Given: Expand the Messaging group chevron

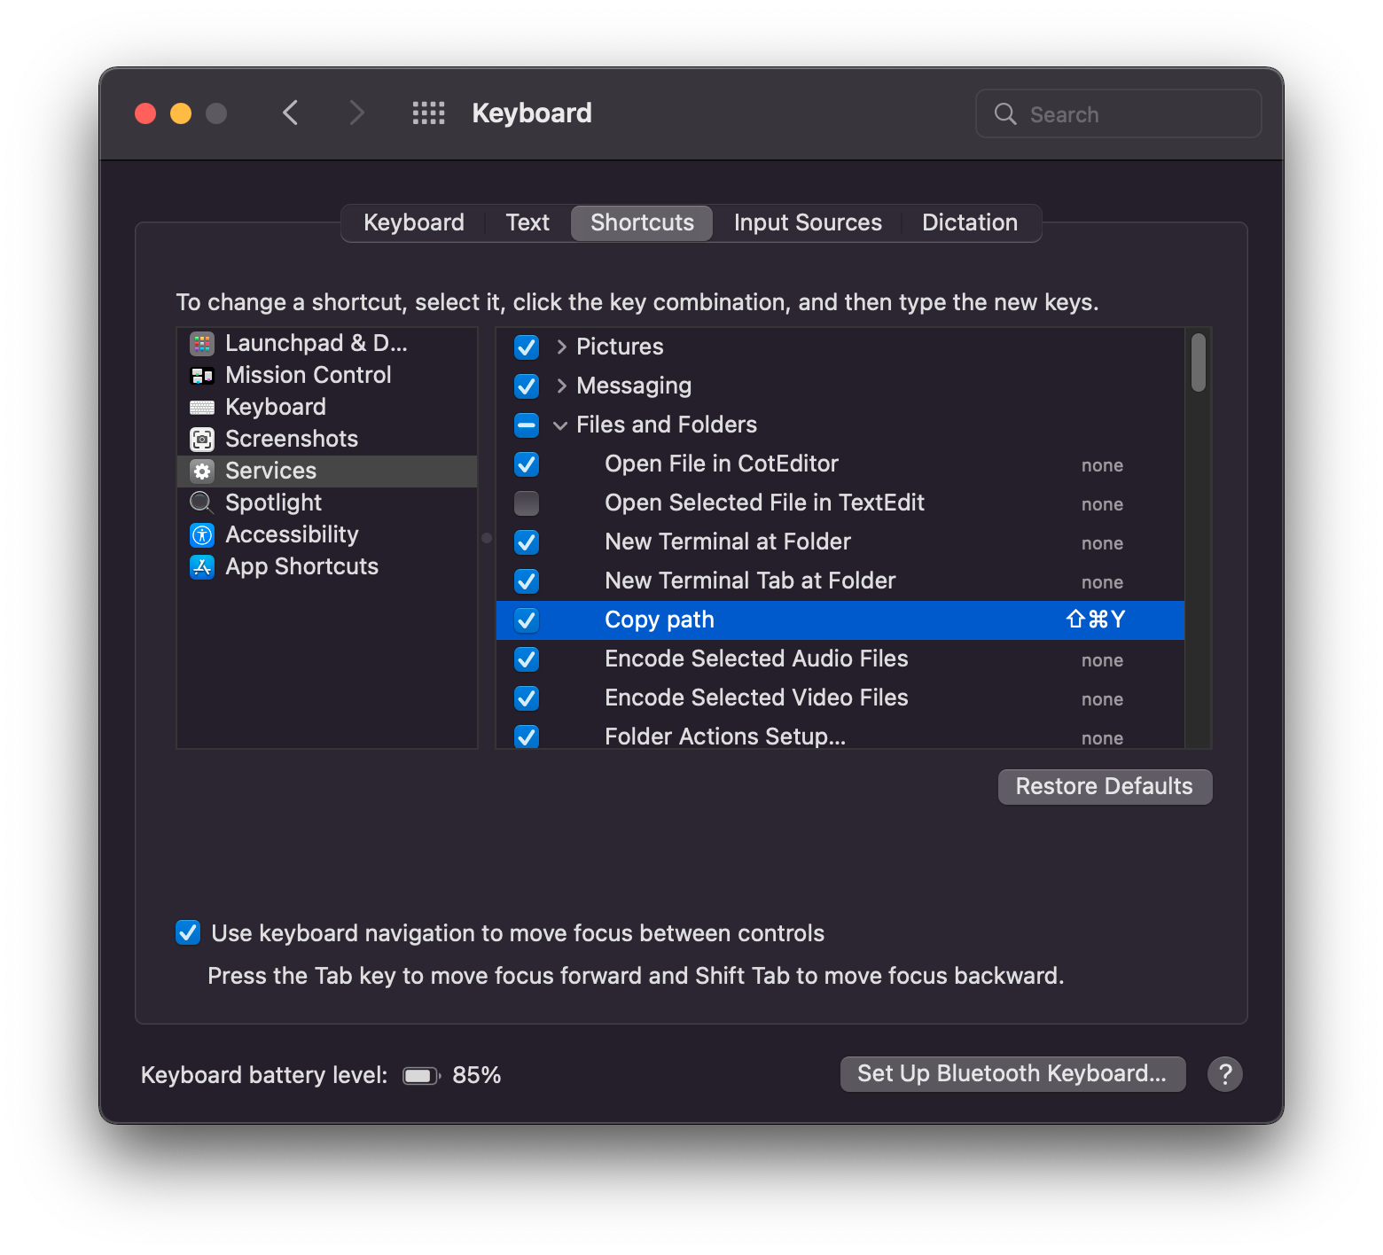Looking at the screenshot, I should pos(561,386).
